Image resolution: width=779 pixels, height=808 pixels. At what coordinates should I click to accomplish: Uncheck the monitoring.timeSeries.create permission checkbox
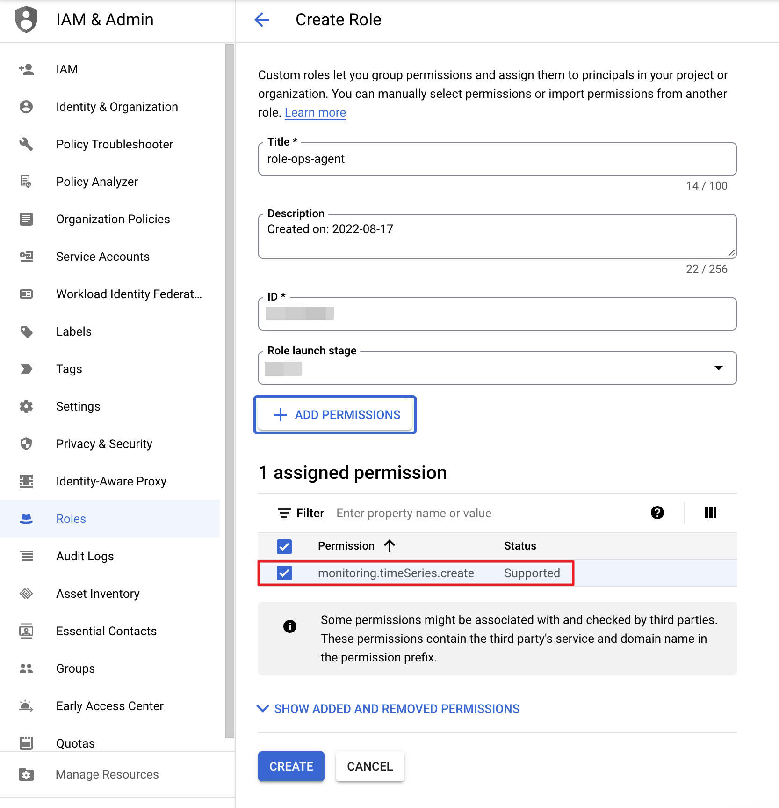(x=284, y=573)
